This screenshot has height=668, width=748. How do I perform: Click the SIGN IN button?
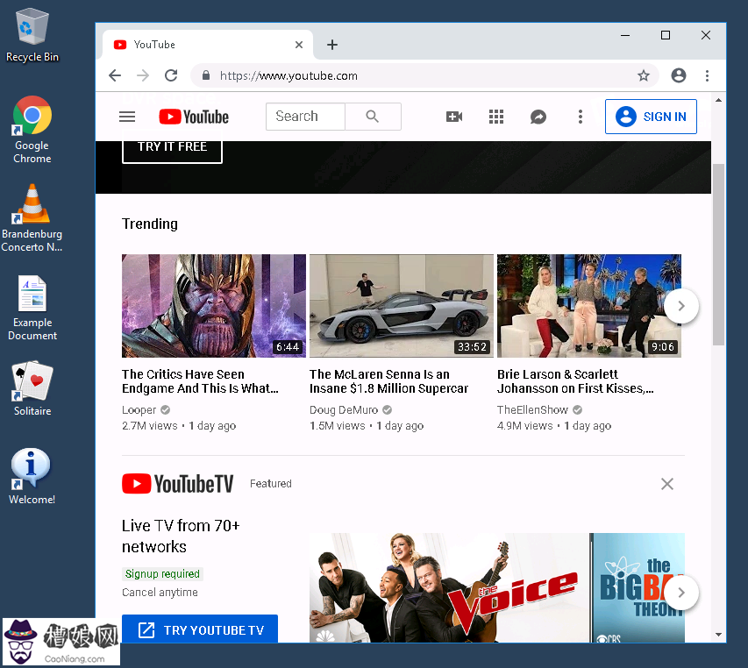click(651, 117)
